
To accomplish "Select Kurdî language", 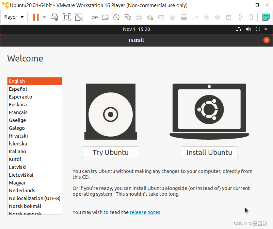I will [35, 159].
